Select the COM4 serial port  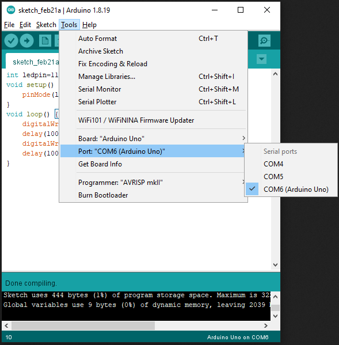(x=291, y=164)
